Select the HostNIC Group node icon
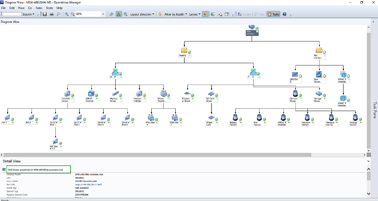378x201 pixels. coord(67,94)
